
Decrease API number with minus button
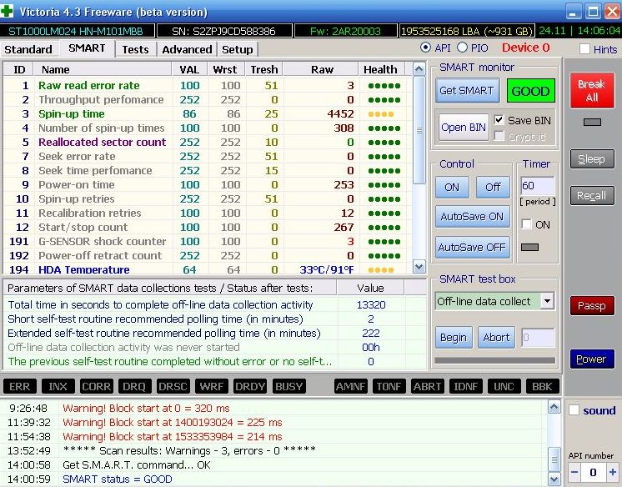[574, 472]
